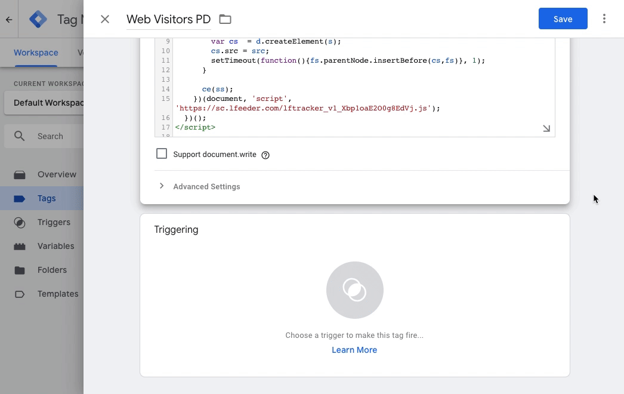
Task: Open the Default Workspace selector
Action: pos(44,103)
